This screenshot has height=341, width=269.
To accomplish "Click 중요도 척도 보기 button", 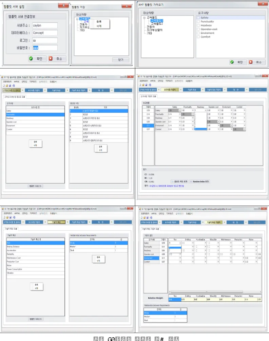I will point(179,182).
